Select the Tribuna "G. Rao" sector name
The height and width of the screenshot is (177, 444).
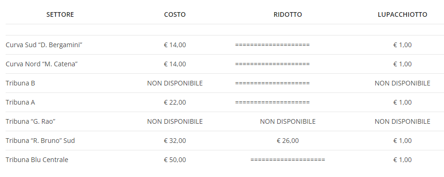(x=30, y=121)
